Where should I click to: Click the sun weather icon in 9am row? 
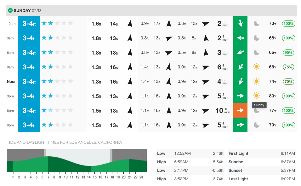pyautogui.click(x=257, y=67)
